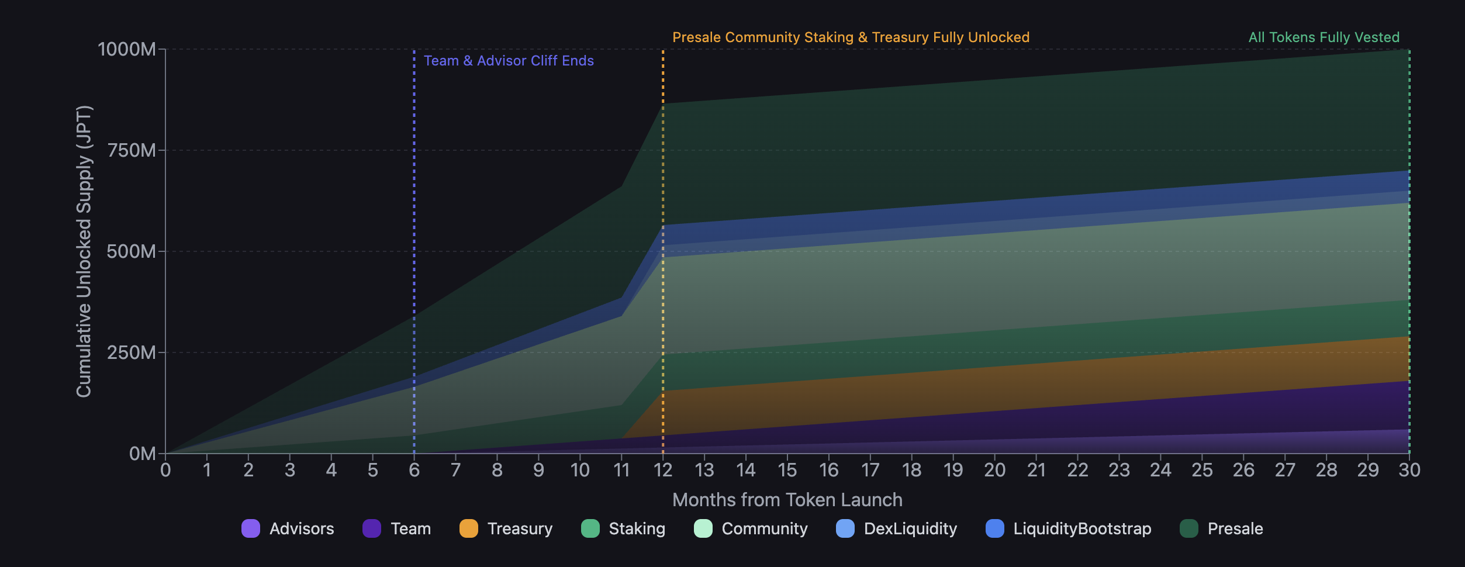The height and width of the screenshot is (567, 1465).
Task: Select the 'Team & Advisor Cliff Ends' annotation
Action: click(508, 61)
